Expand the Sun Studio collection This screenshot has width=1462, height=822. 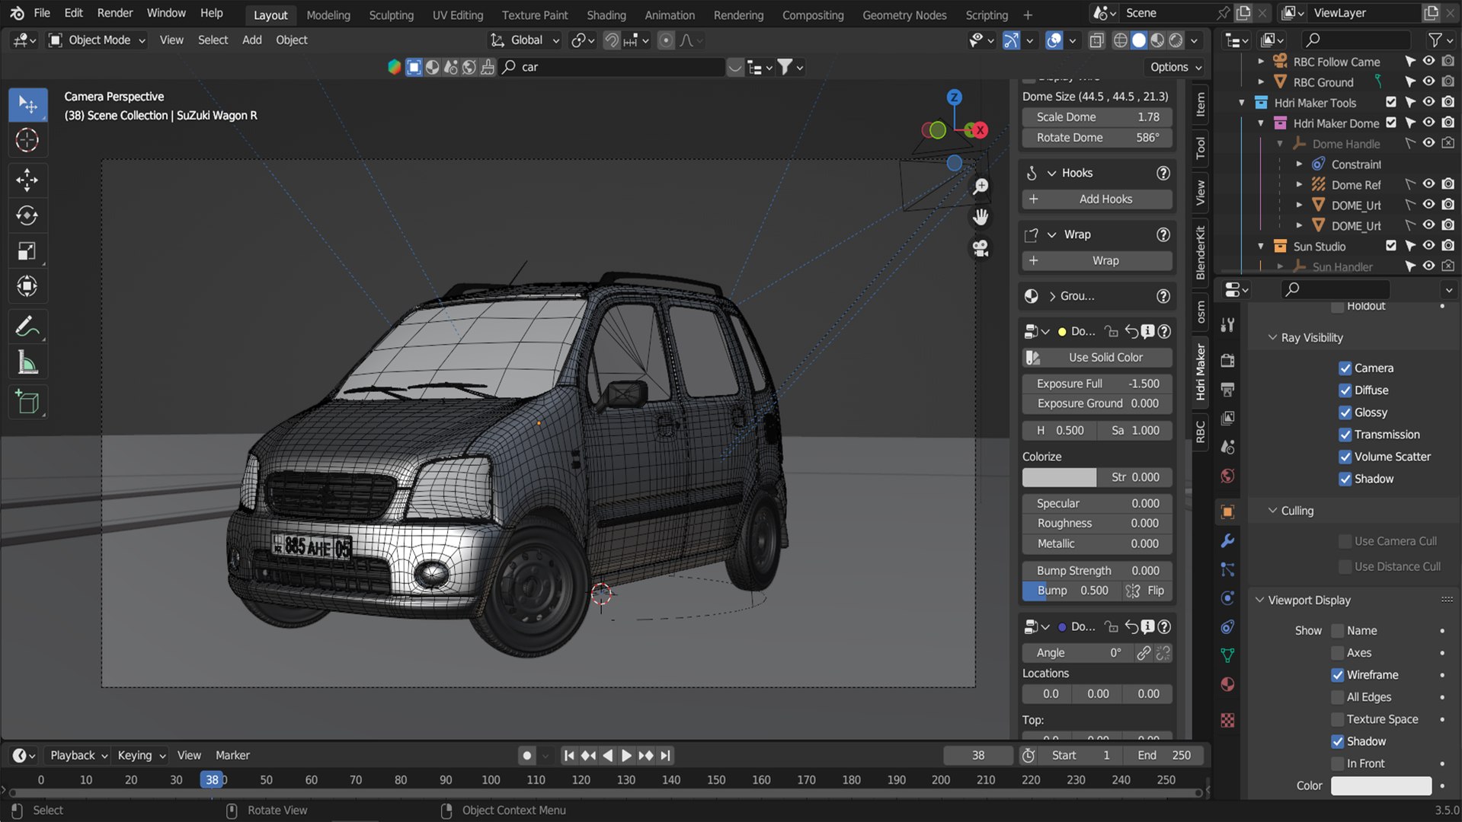pos(1261,247)
